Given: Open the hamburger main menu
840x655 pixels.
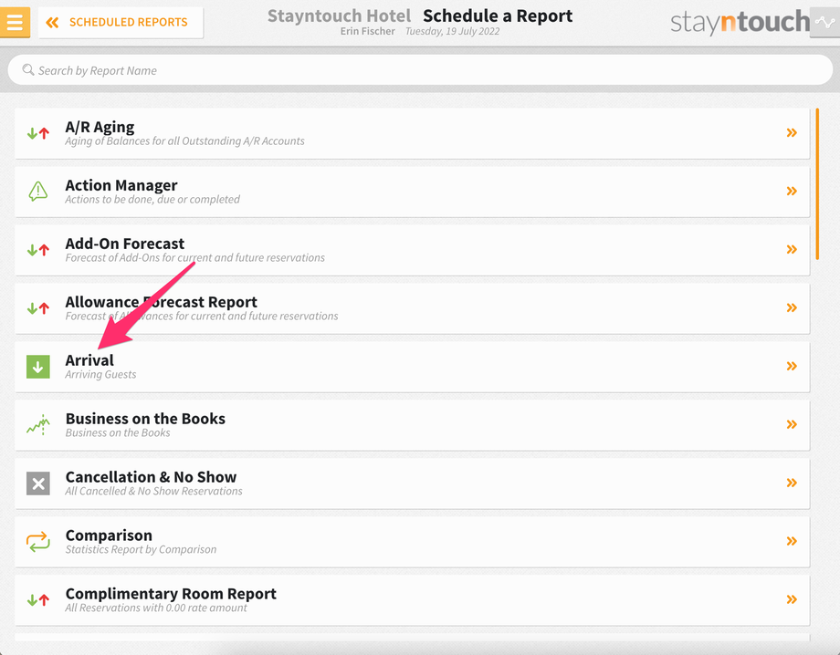Looking at the screenshot, I should tap(15, 22).
